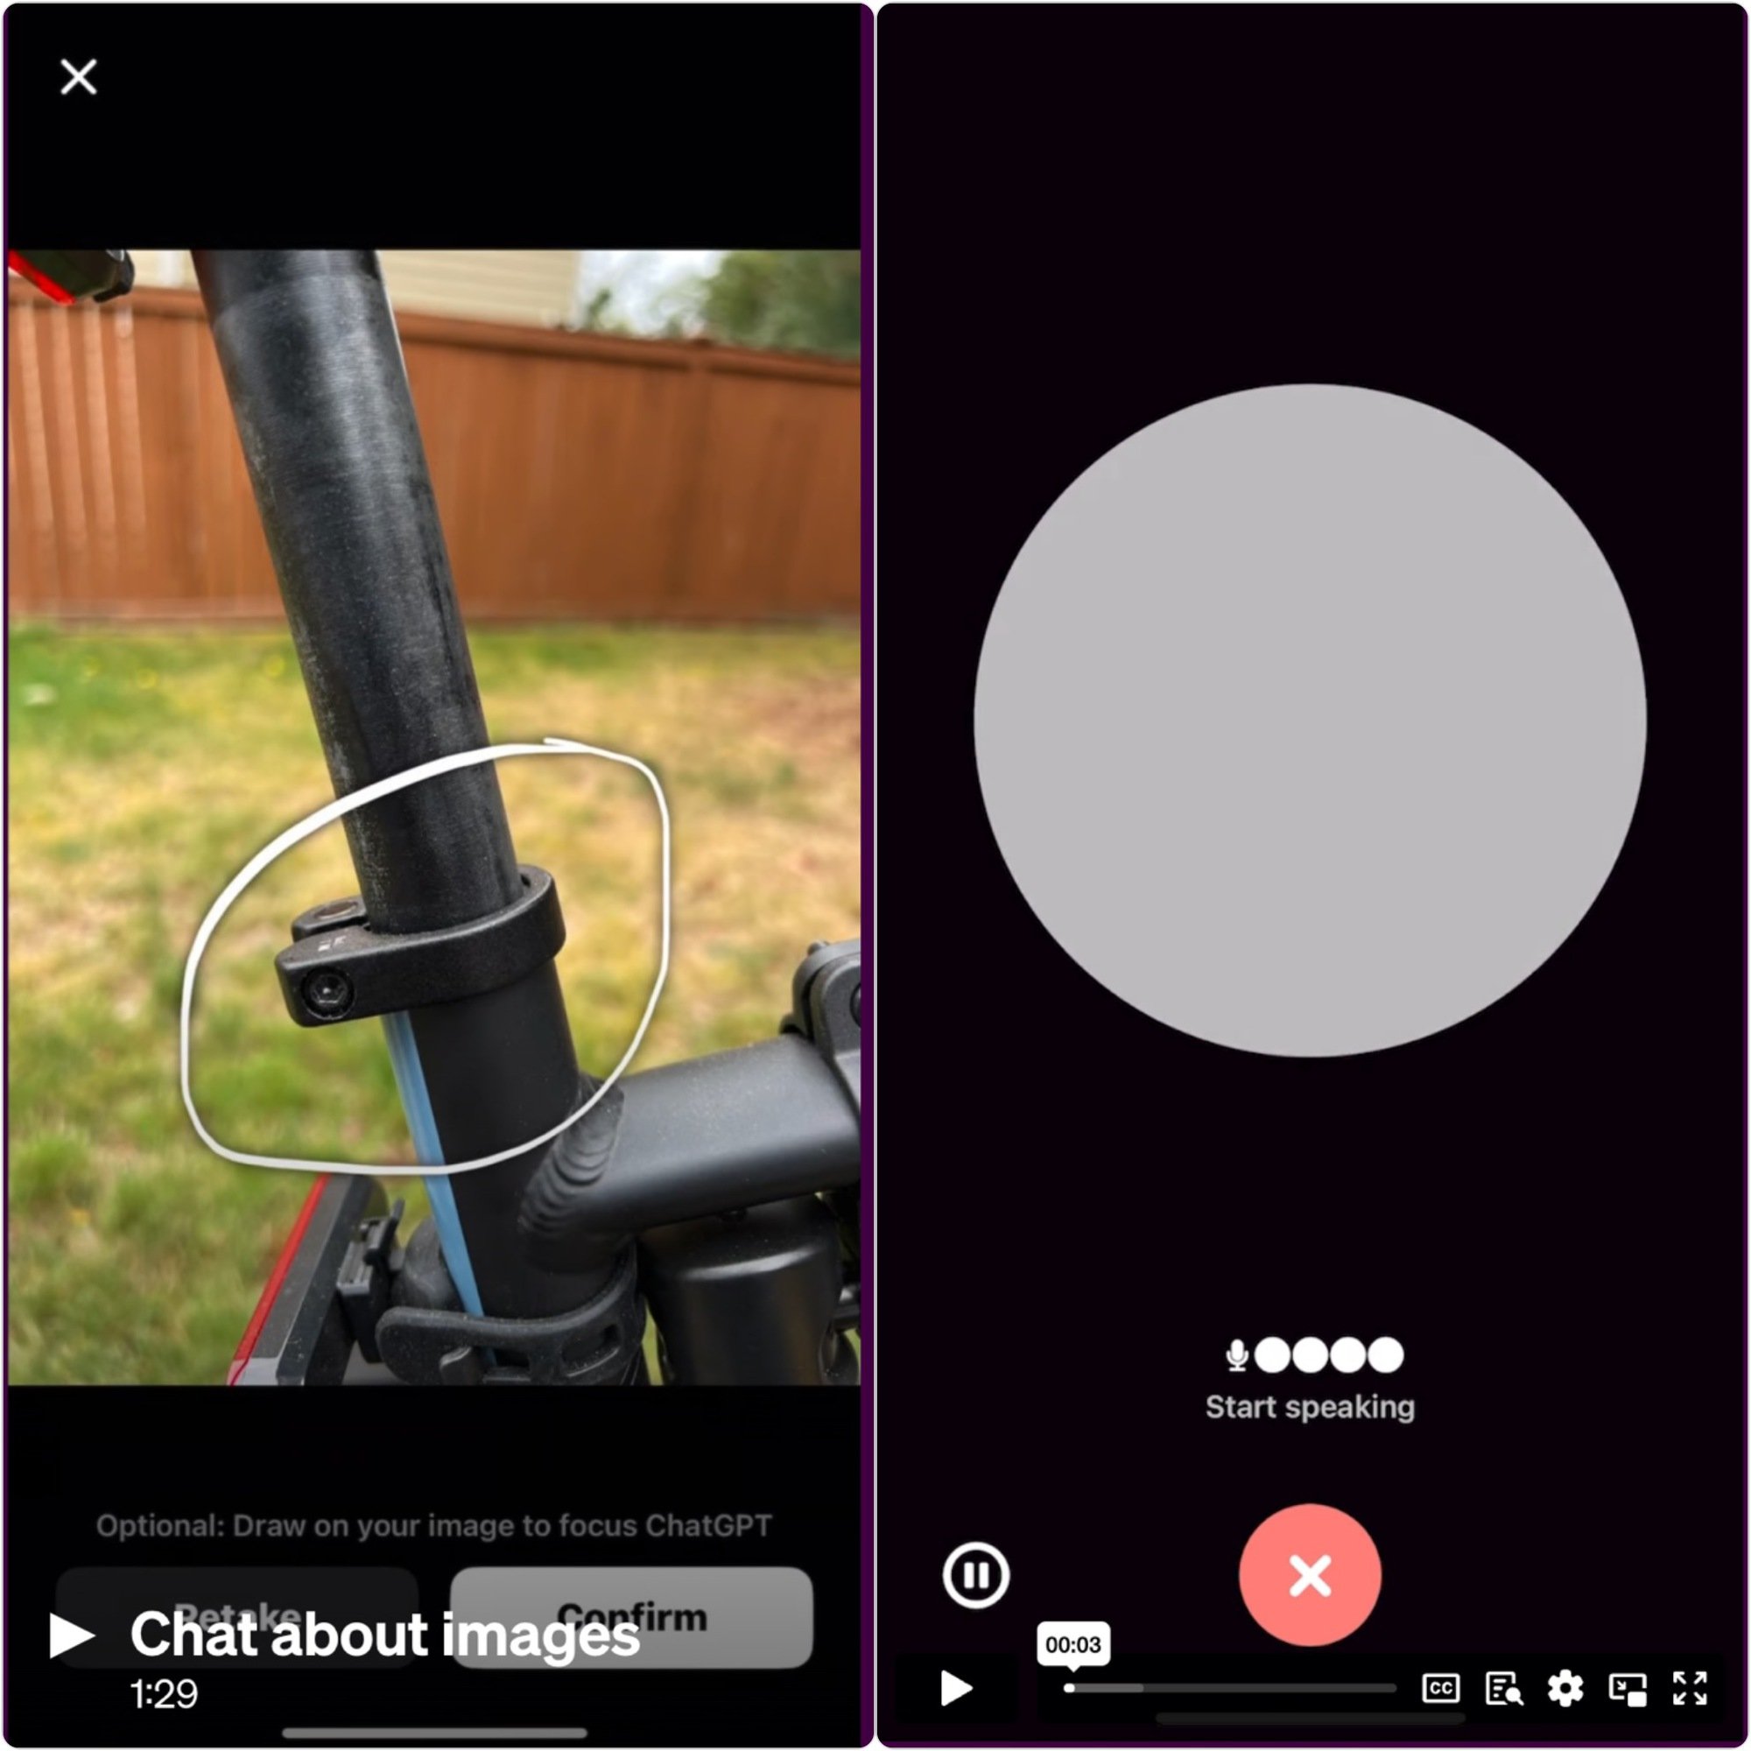Click the pause button during recording

point(978,1572)
